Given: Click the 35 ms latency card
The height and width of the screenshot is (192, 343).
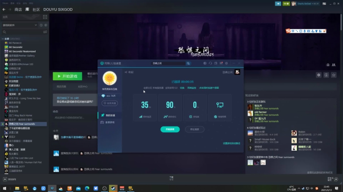Looking at the screenshot, I should tap(145, 107).
